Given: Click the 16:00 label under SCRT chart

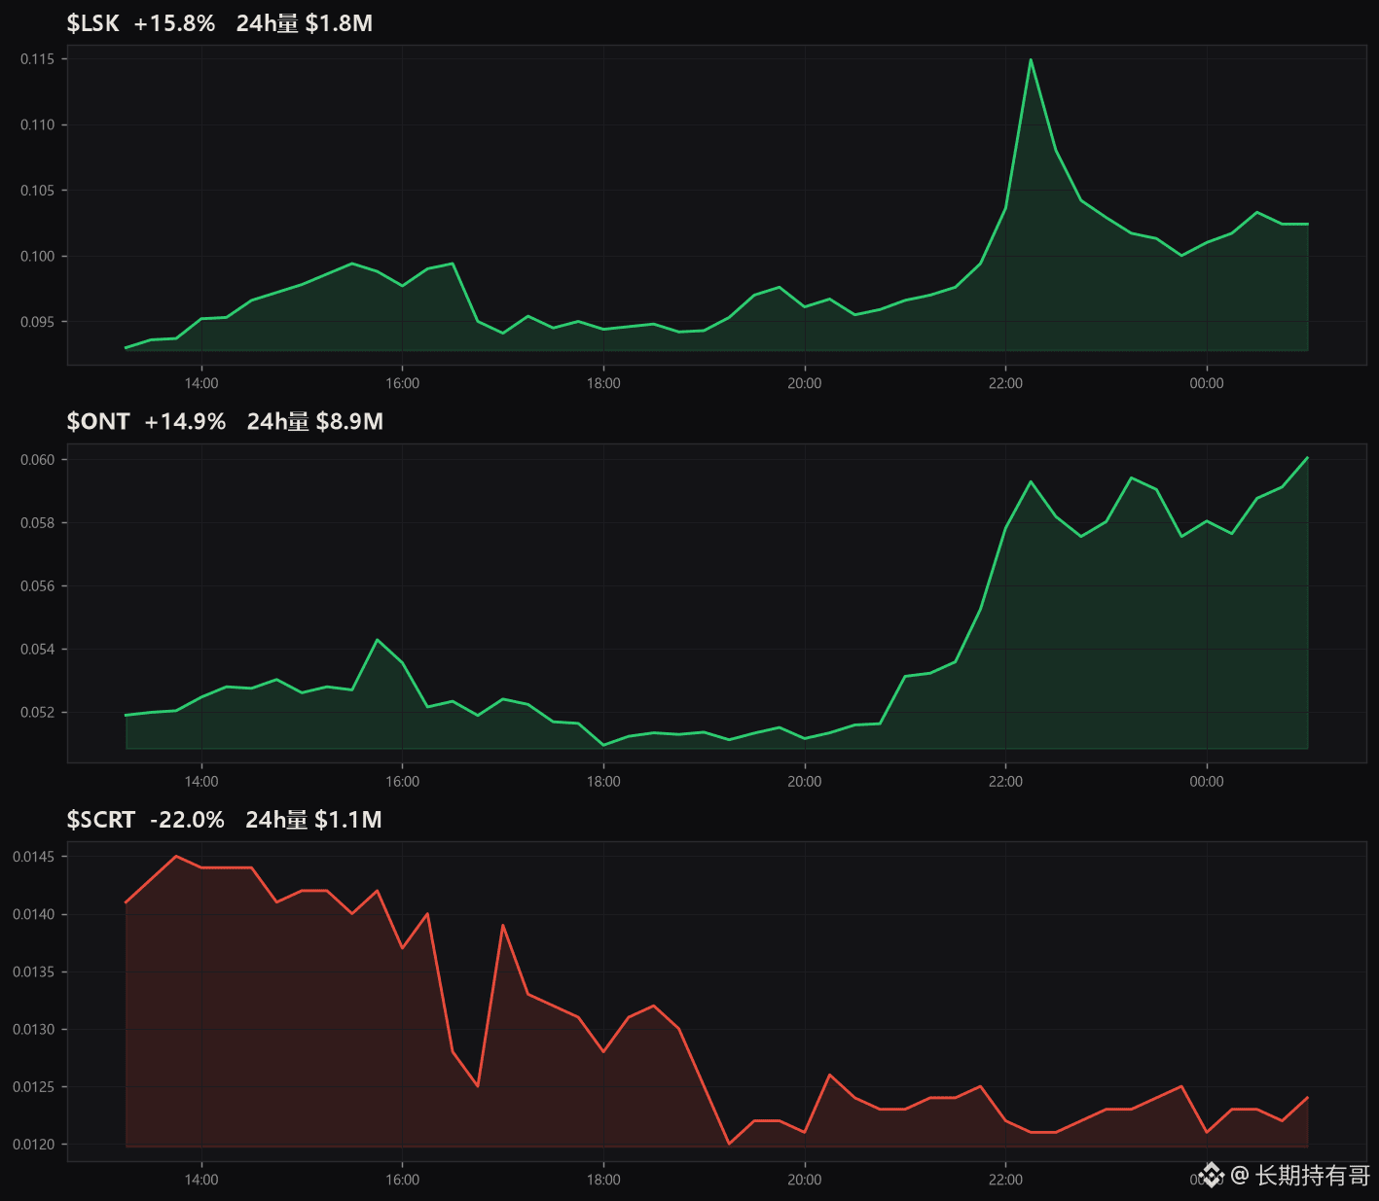Looking at the screenshot, I should click(402, 1180).
